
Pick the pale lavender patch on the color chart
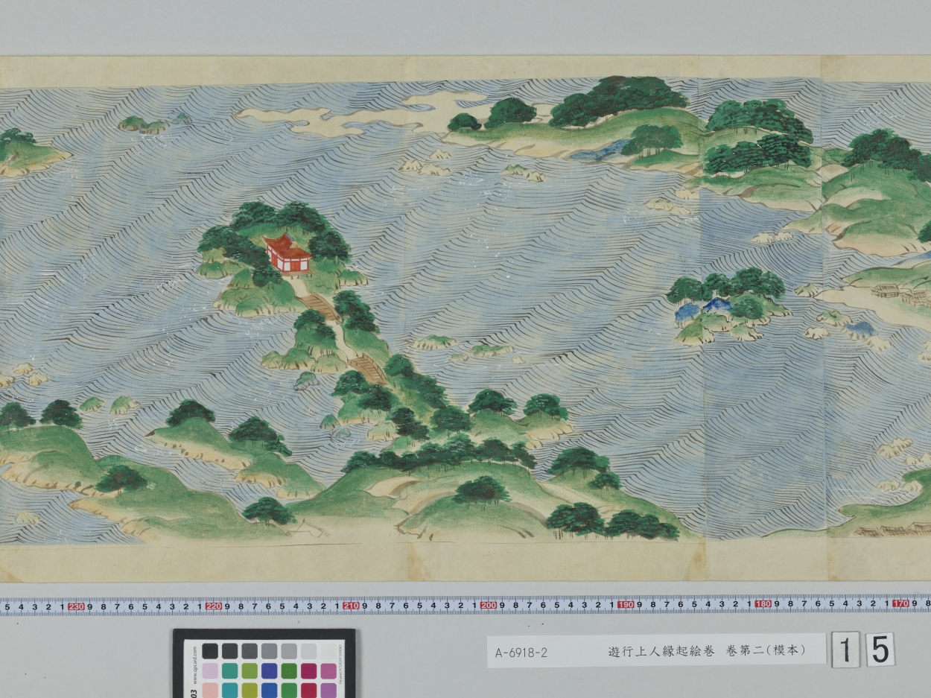click(x=210, y=670)
